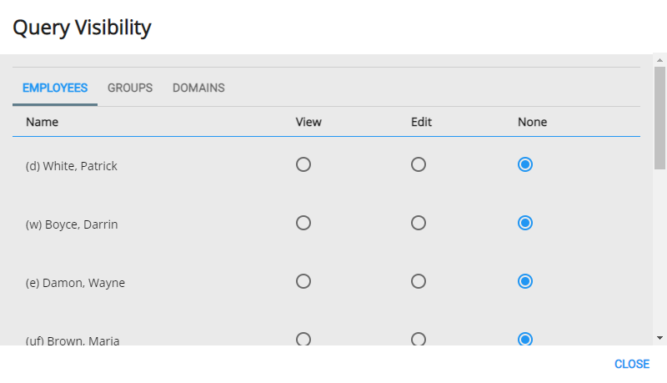Choose None option for Darrin Boyce

pyautogui.click(x=525, y=223)
